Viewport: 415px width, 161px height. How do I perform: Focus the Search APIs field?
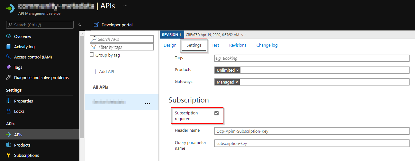click(x=122, y=39)
